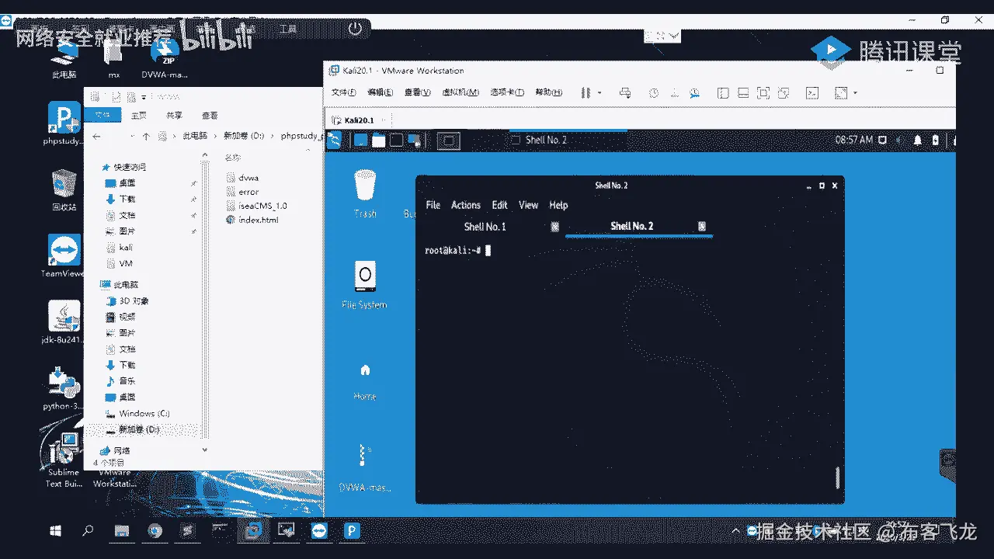Open TeamViewer from the Windows taskbar

click(319, 531)
